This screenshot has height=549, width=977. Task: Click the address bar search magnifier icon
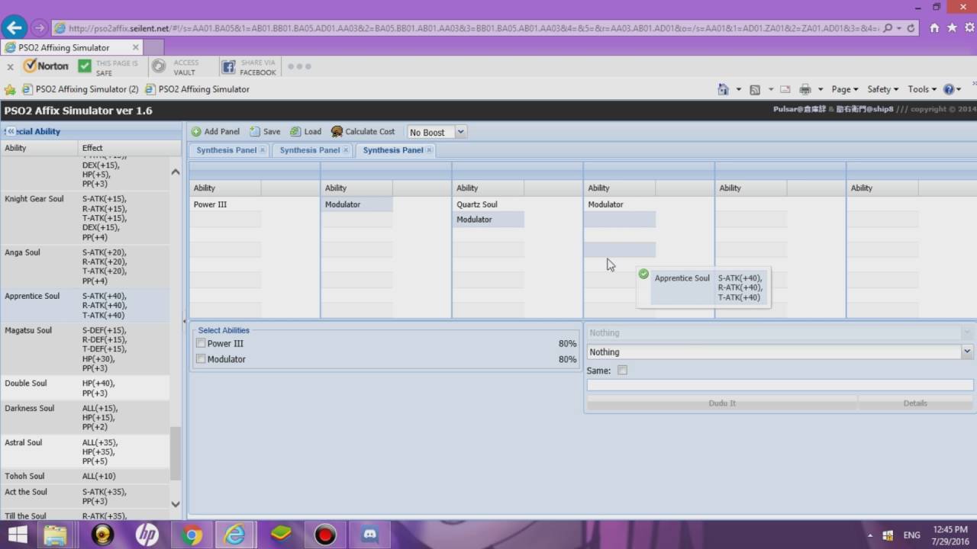pos(888,28)
